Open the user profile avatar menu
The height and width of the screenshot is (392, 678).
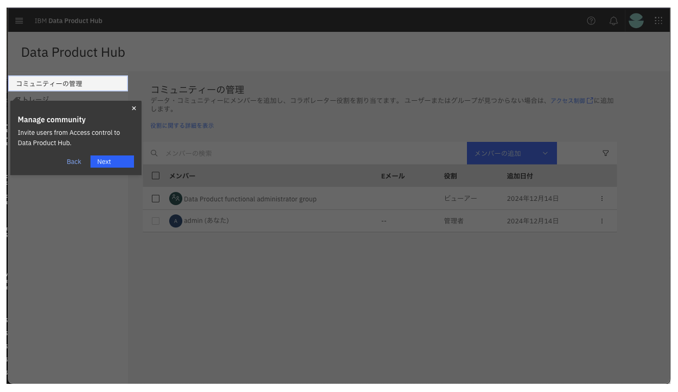(636, 21)
